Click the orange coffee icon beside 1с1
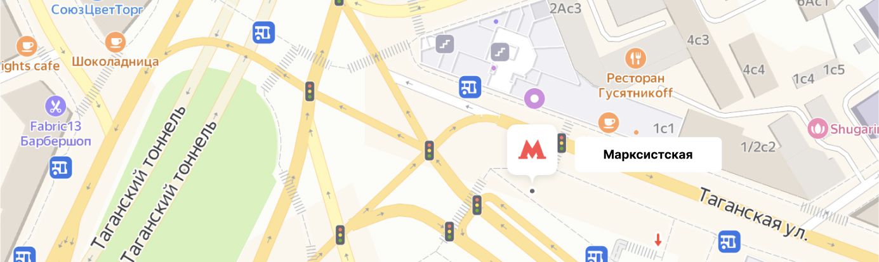 tap(609, 121)
